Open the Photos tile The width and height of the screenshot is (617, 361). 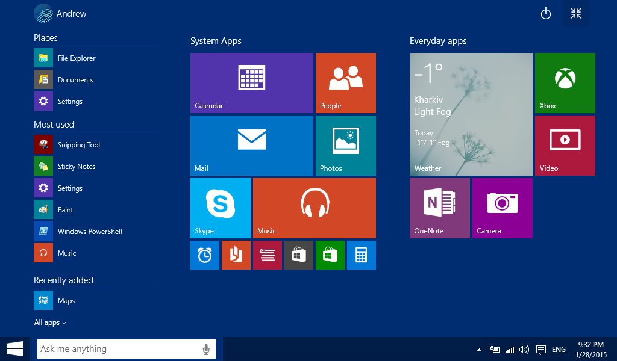tap(345, 146)
